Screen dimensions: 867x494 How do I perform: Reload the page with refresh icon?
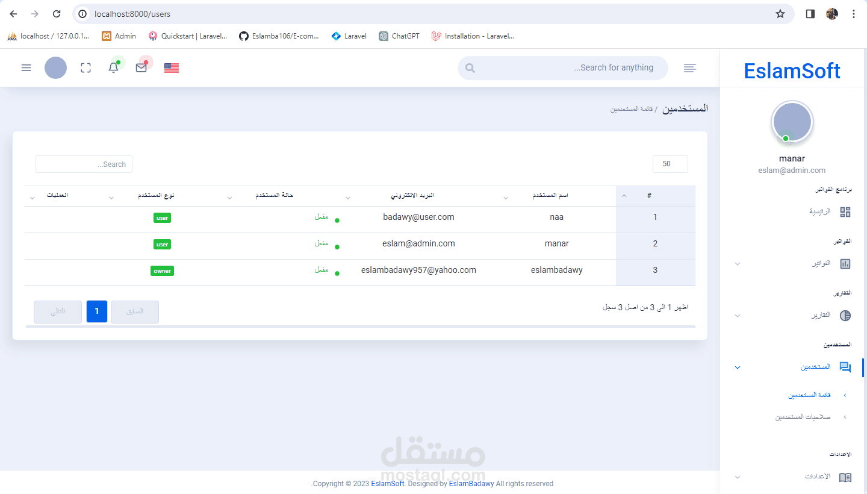click(57, 14)
